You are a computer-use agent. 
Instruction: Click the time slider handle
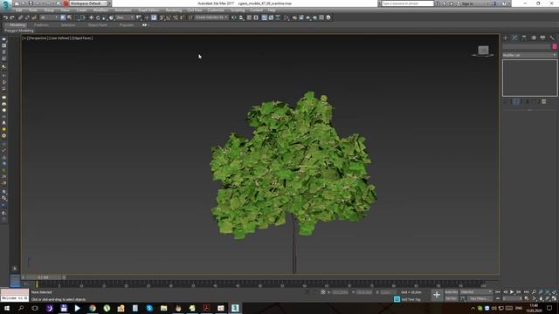(x=43, y=277)
